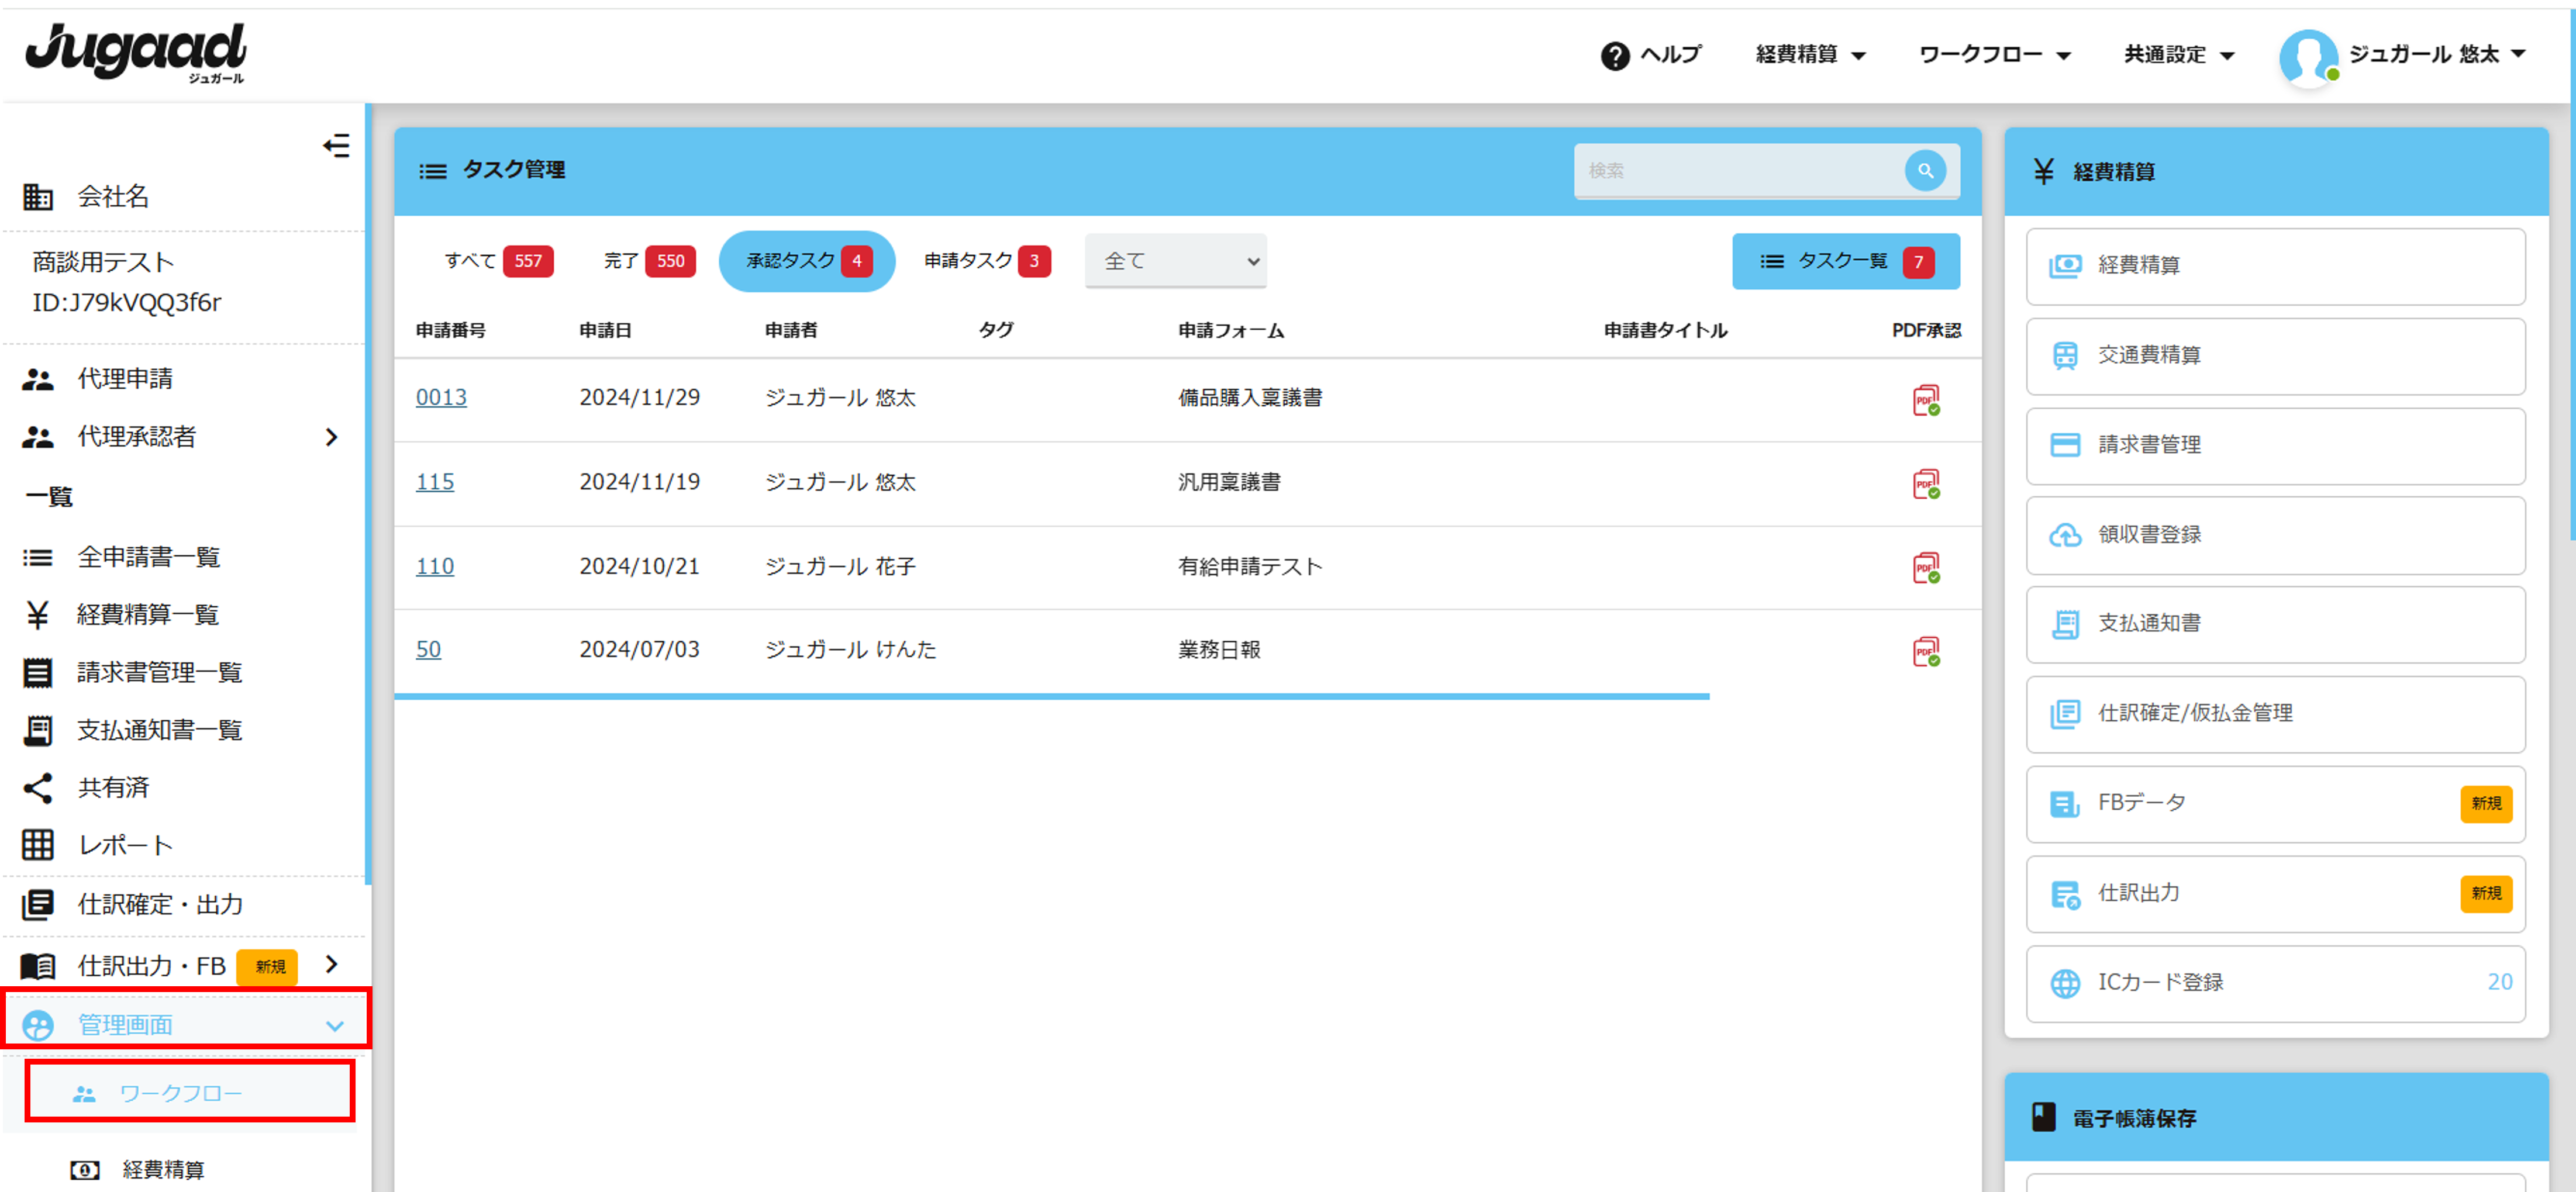Click the 会社名 building icon
The width and height of the screenshot is (2576, 1192).
point(38,197)
